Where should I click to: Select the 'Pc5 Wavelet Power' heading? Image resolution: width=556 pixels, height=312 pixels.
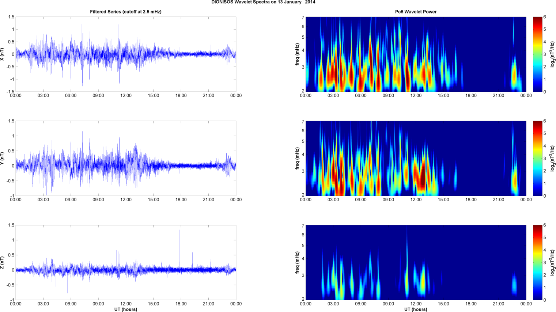coord(416,12)
